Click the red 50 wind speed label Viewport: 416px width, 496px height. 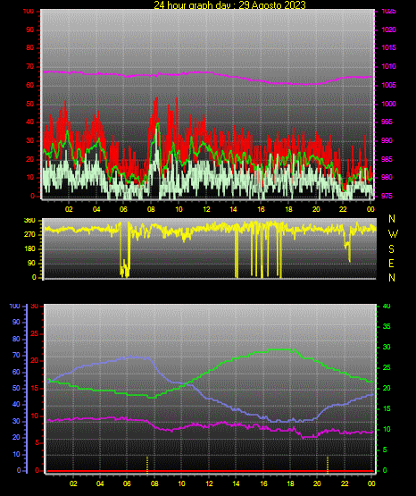(29, 104)
